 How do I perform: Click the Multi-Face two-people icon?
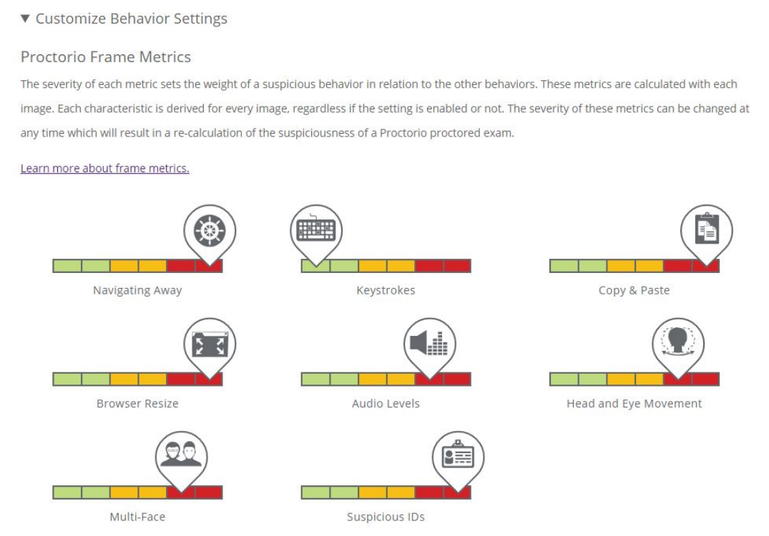[x=181, y=455]
